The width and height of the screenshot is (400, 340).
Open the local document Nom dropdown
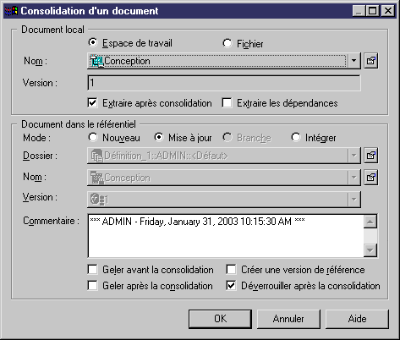click(x=353, y=61)
